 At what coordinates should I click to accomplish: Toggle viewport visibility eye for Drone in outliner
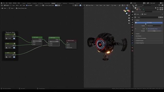[x=159, y=10]
